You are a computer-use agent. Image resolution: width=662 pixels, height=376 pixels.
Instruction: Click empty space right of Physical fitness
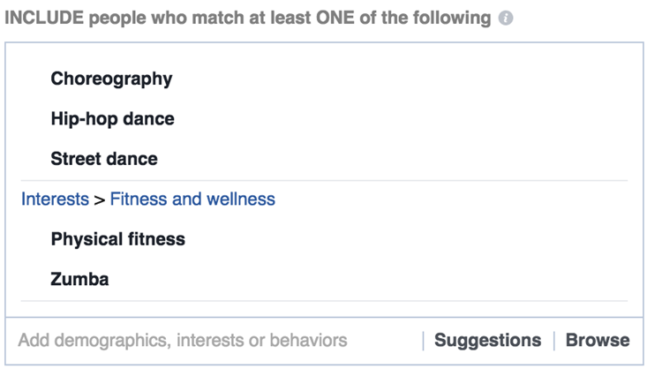[405, 239]
